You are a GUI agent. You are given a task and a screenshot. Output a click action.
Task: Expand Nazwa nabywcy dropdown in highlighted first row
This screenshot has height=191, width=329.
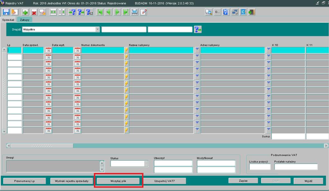point(197,50)
